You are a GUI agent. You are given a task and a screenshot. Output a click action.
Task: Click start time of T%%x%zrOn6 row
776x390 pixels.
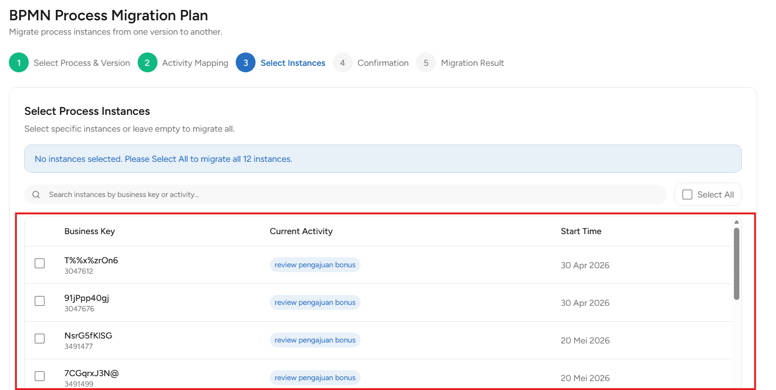pyautogui.click(x=585, y=265)
